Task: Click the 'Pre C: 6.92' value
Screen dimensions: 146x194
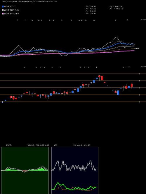Action: [x=91, y=14]
